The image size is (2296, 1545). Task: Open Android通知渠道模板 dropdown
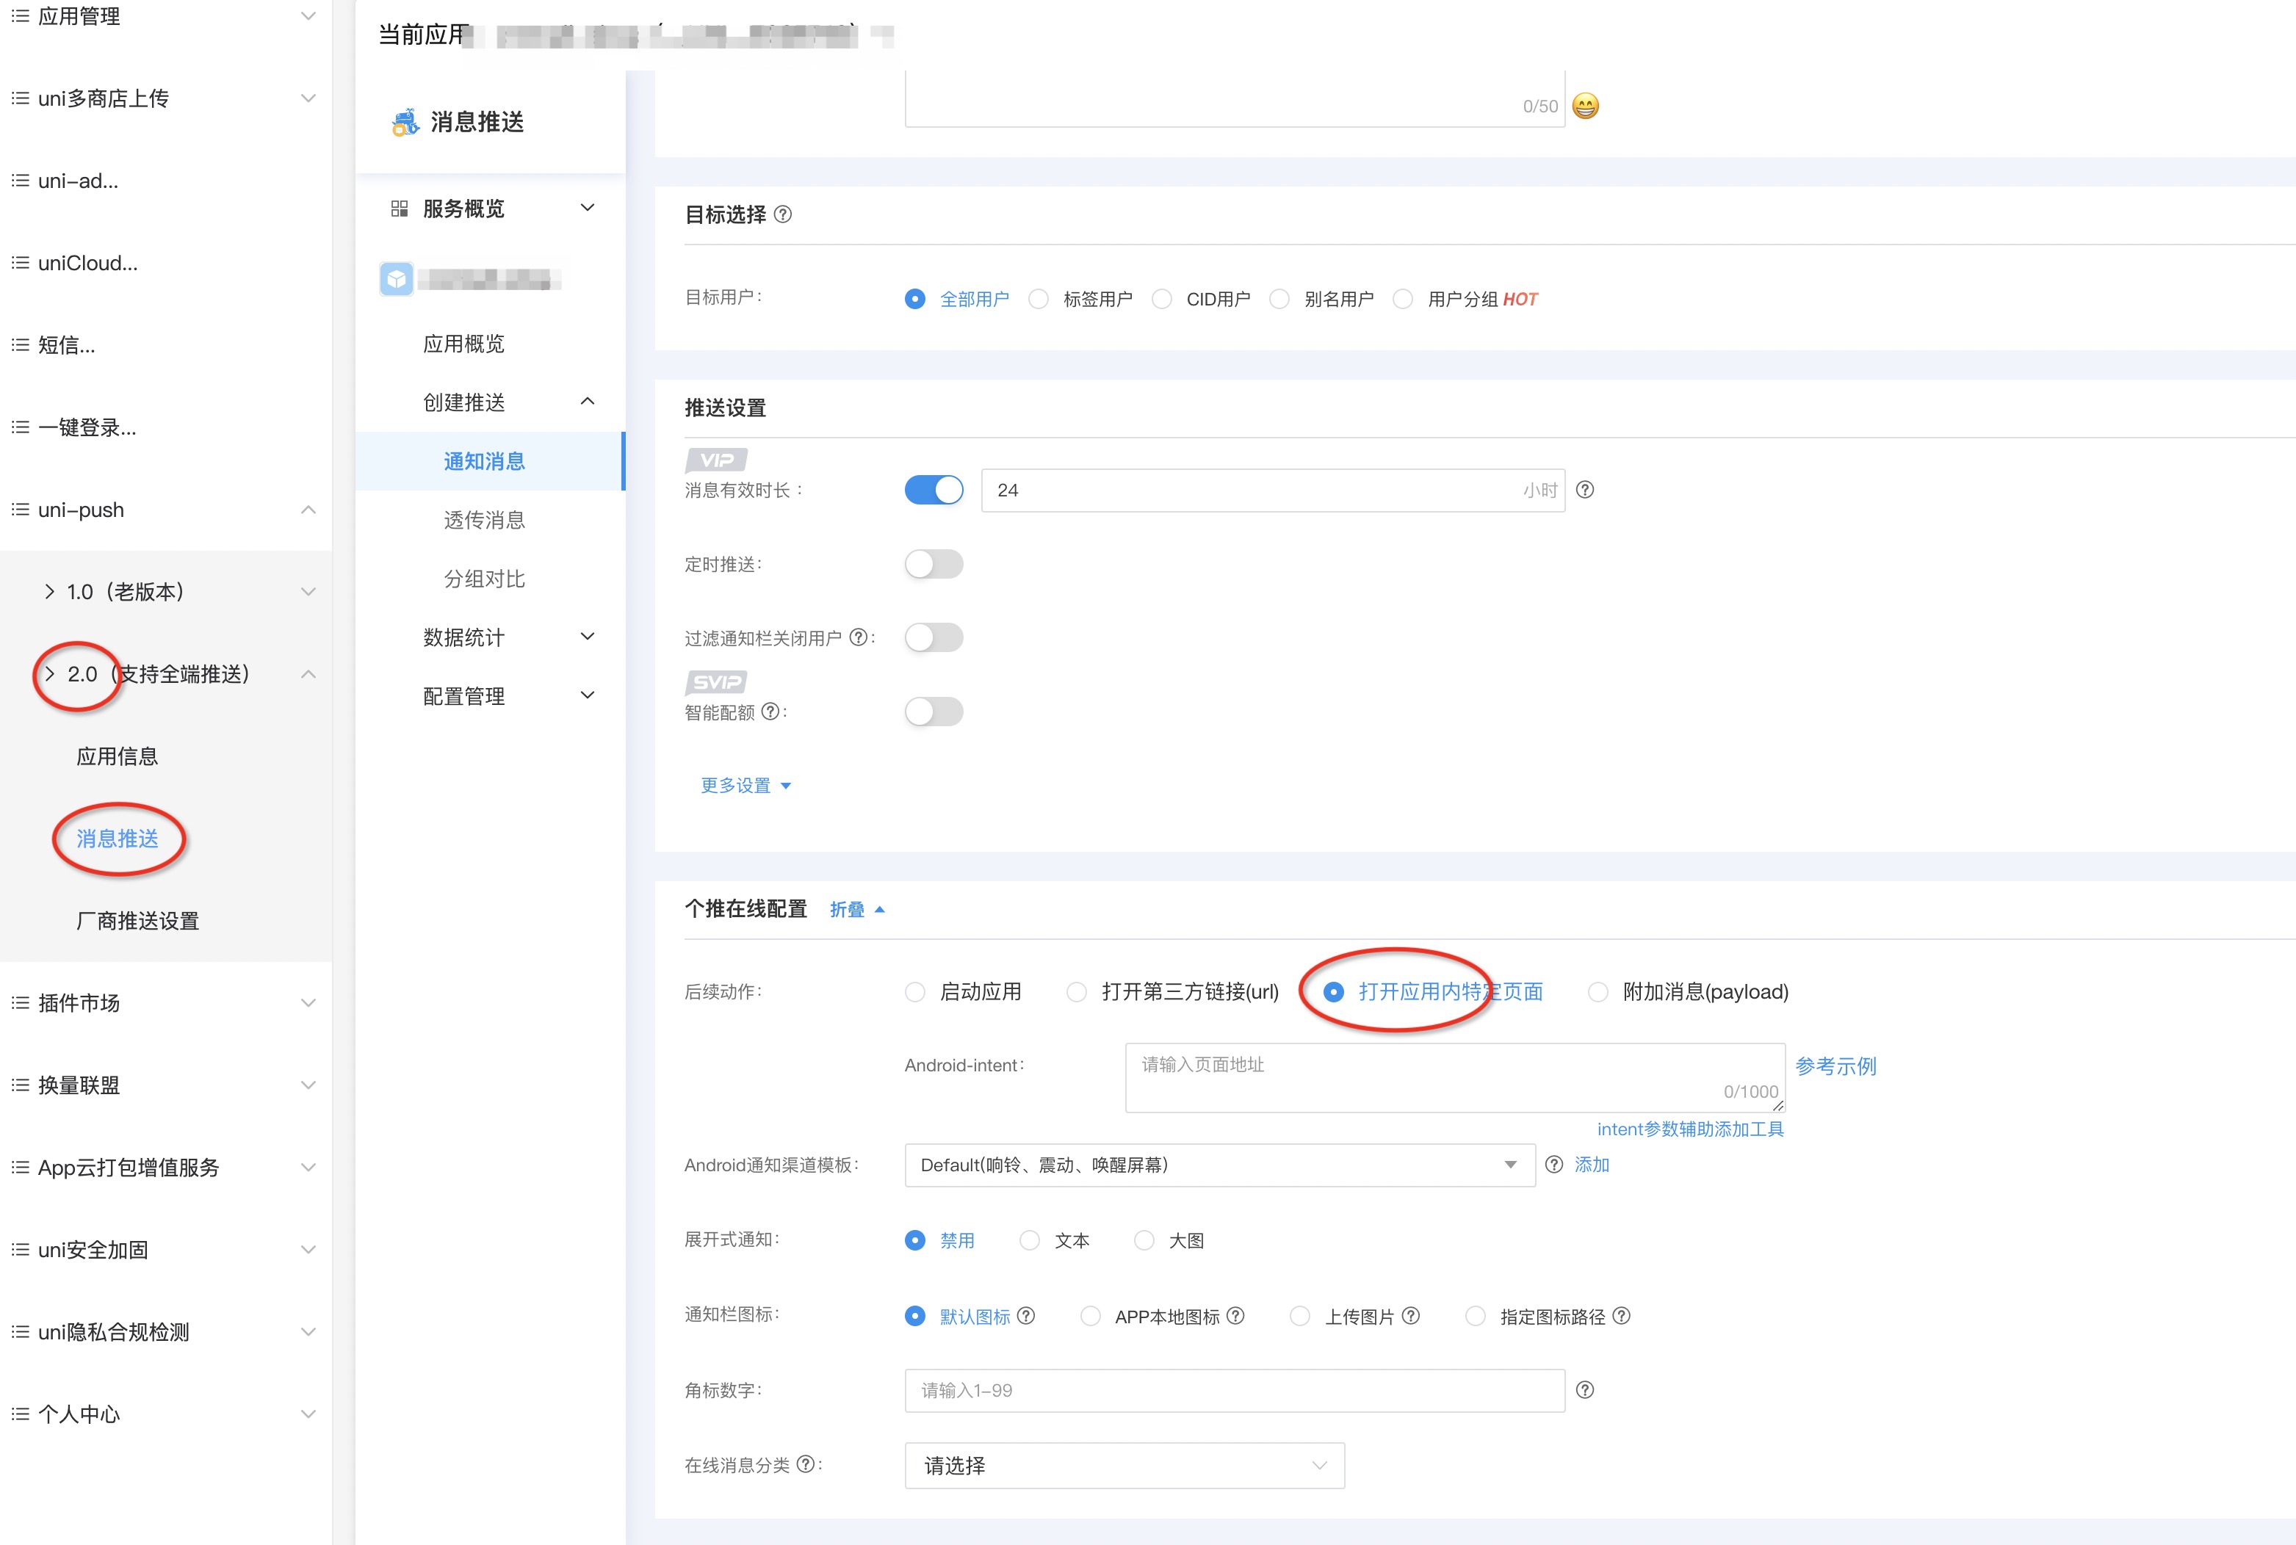pos(1219,1165)
